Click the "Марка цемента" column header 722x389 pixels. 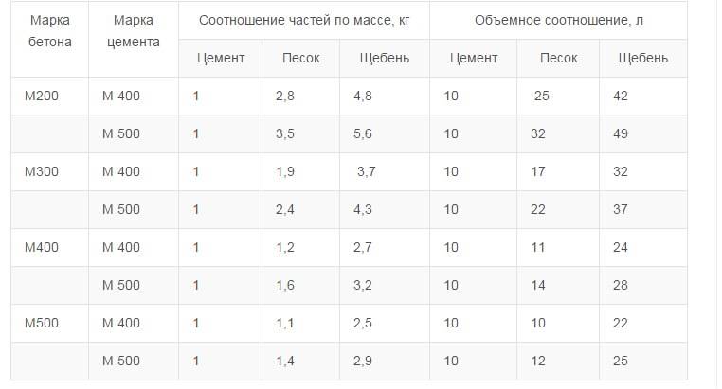[x=133, y=31]
